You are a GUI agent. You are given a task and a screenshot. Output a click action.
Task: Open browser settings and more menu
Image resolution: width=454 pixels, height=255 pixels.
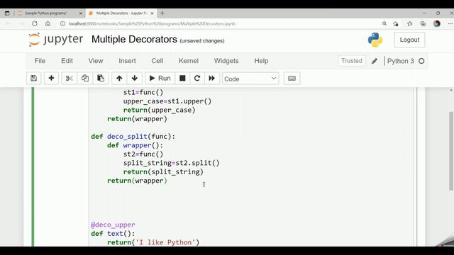[450, 23]
